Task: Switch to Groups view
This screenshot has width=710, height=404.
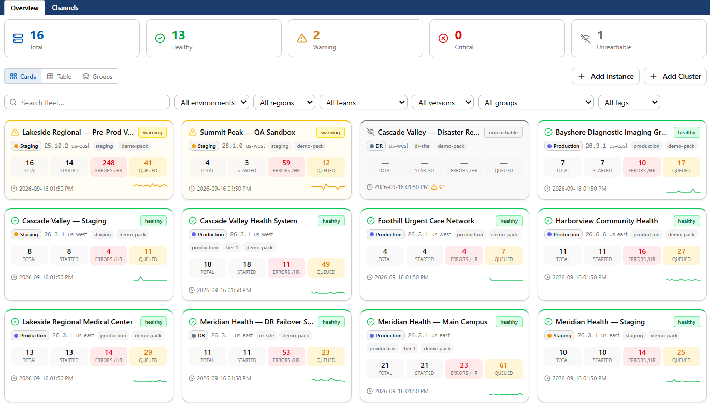Action: coord(97,76)
